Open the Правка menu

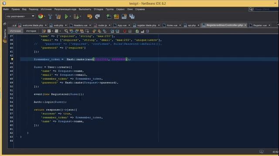tap(16, 9)
